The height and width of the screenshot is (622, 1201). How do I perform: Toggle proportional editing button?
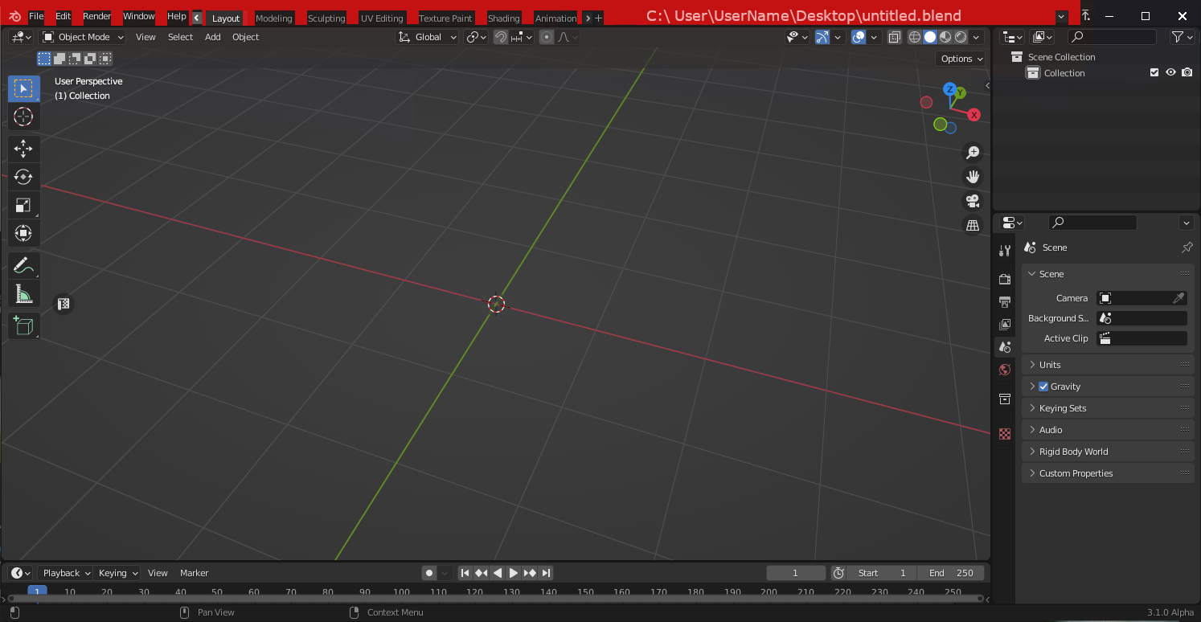pyautogui.click(x=547, y=37)
